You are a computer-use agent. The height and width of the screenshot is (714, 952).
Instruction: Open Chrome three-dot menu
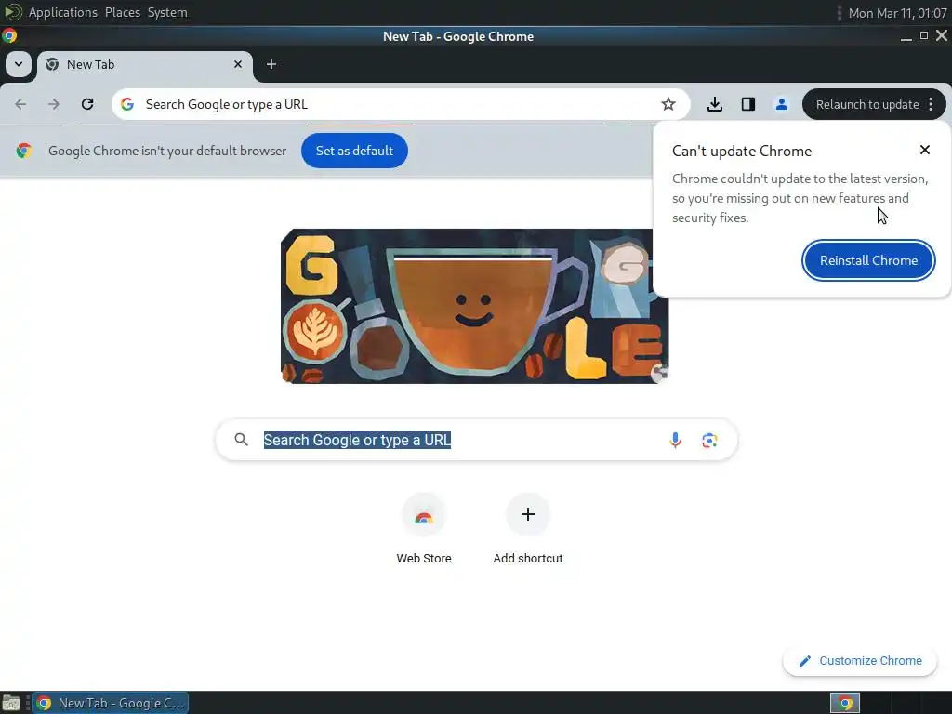931,104
